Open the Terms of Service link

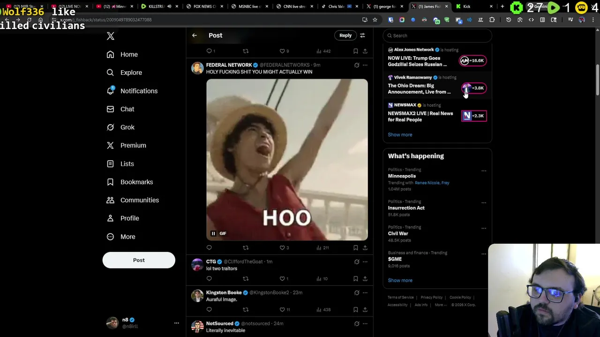tap(401, 297)
